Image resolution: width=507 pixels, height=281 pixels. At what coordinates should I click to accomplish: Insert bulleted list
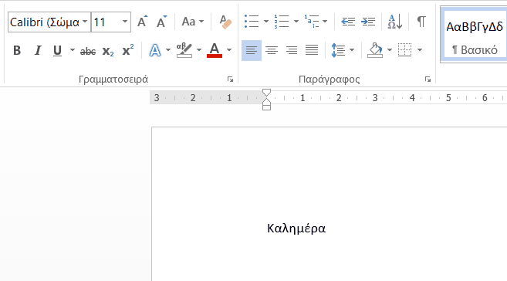coord(252,22)
